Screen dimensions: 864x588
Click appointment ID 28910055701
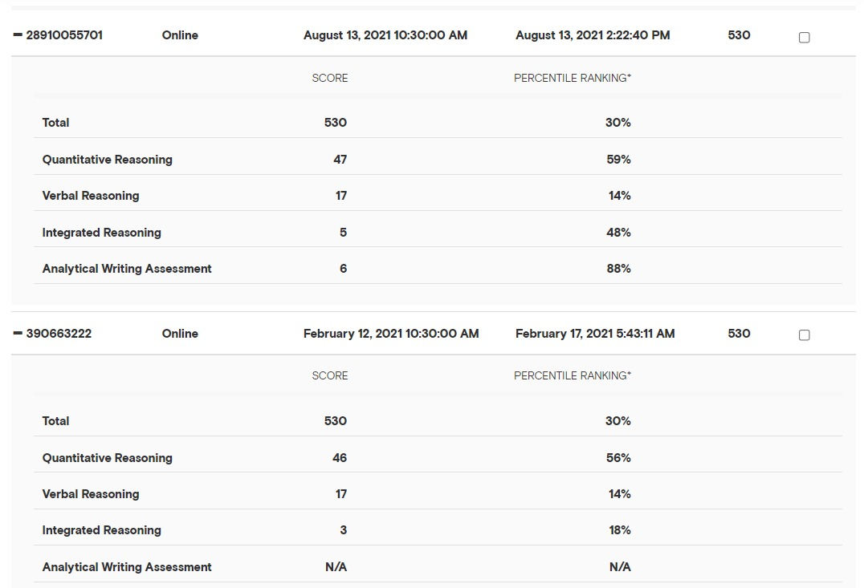(64, 35)
